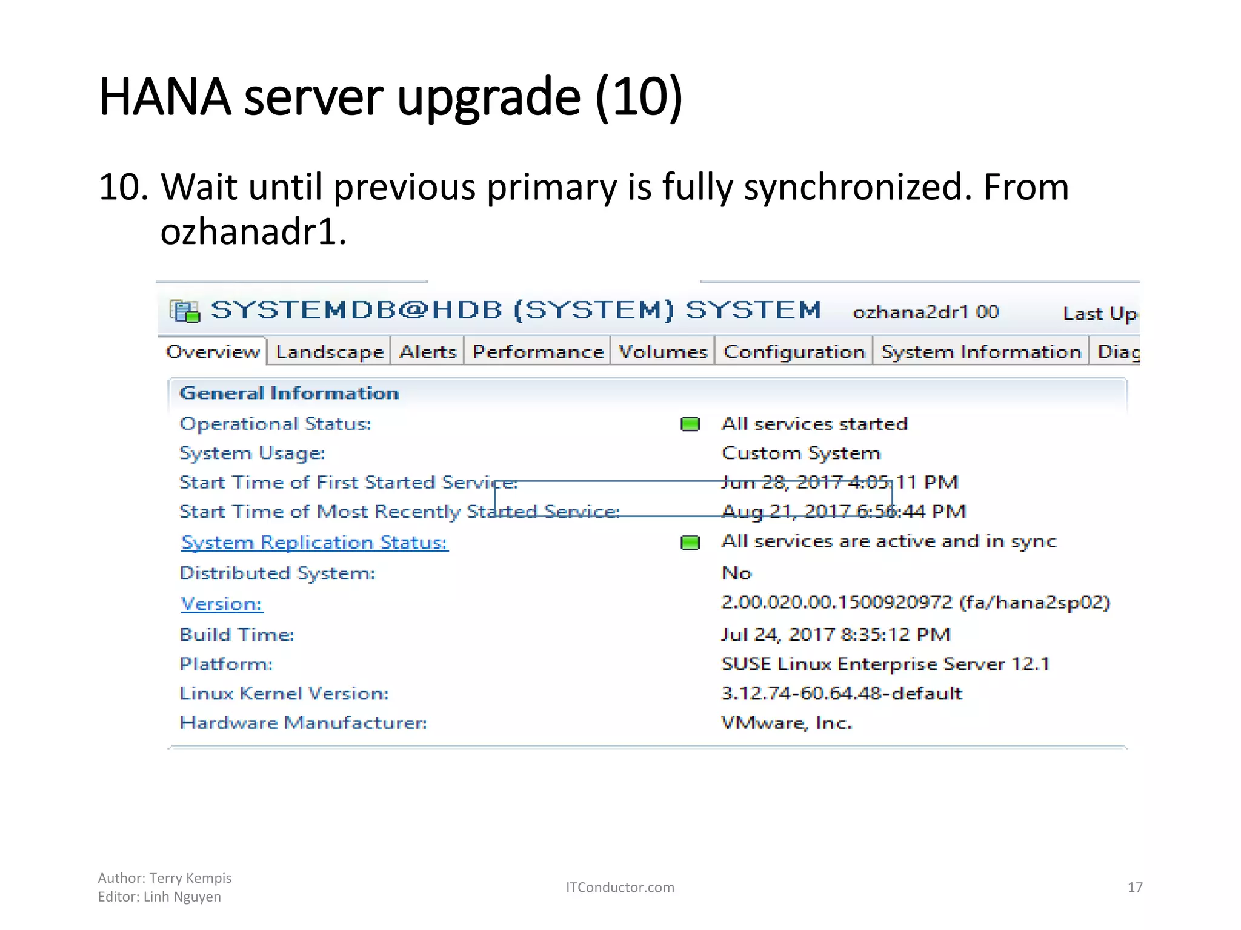Click the green System Replication Status indicator
Image resolution: width=1241 pixels, height=930 pixels.
click(x=690, y=542)
